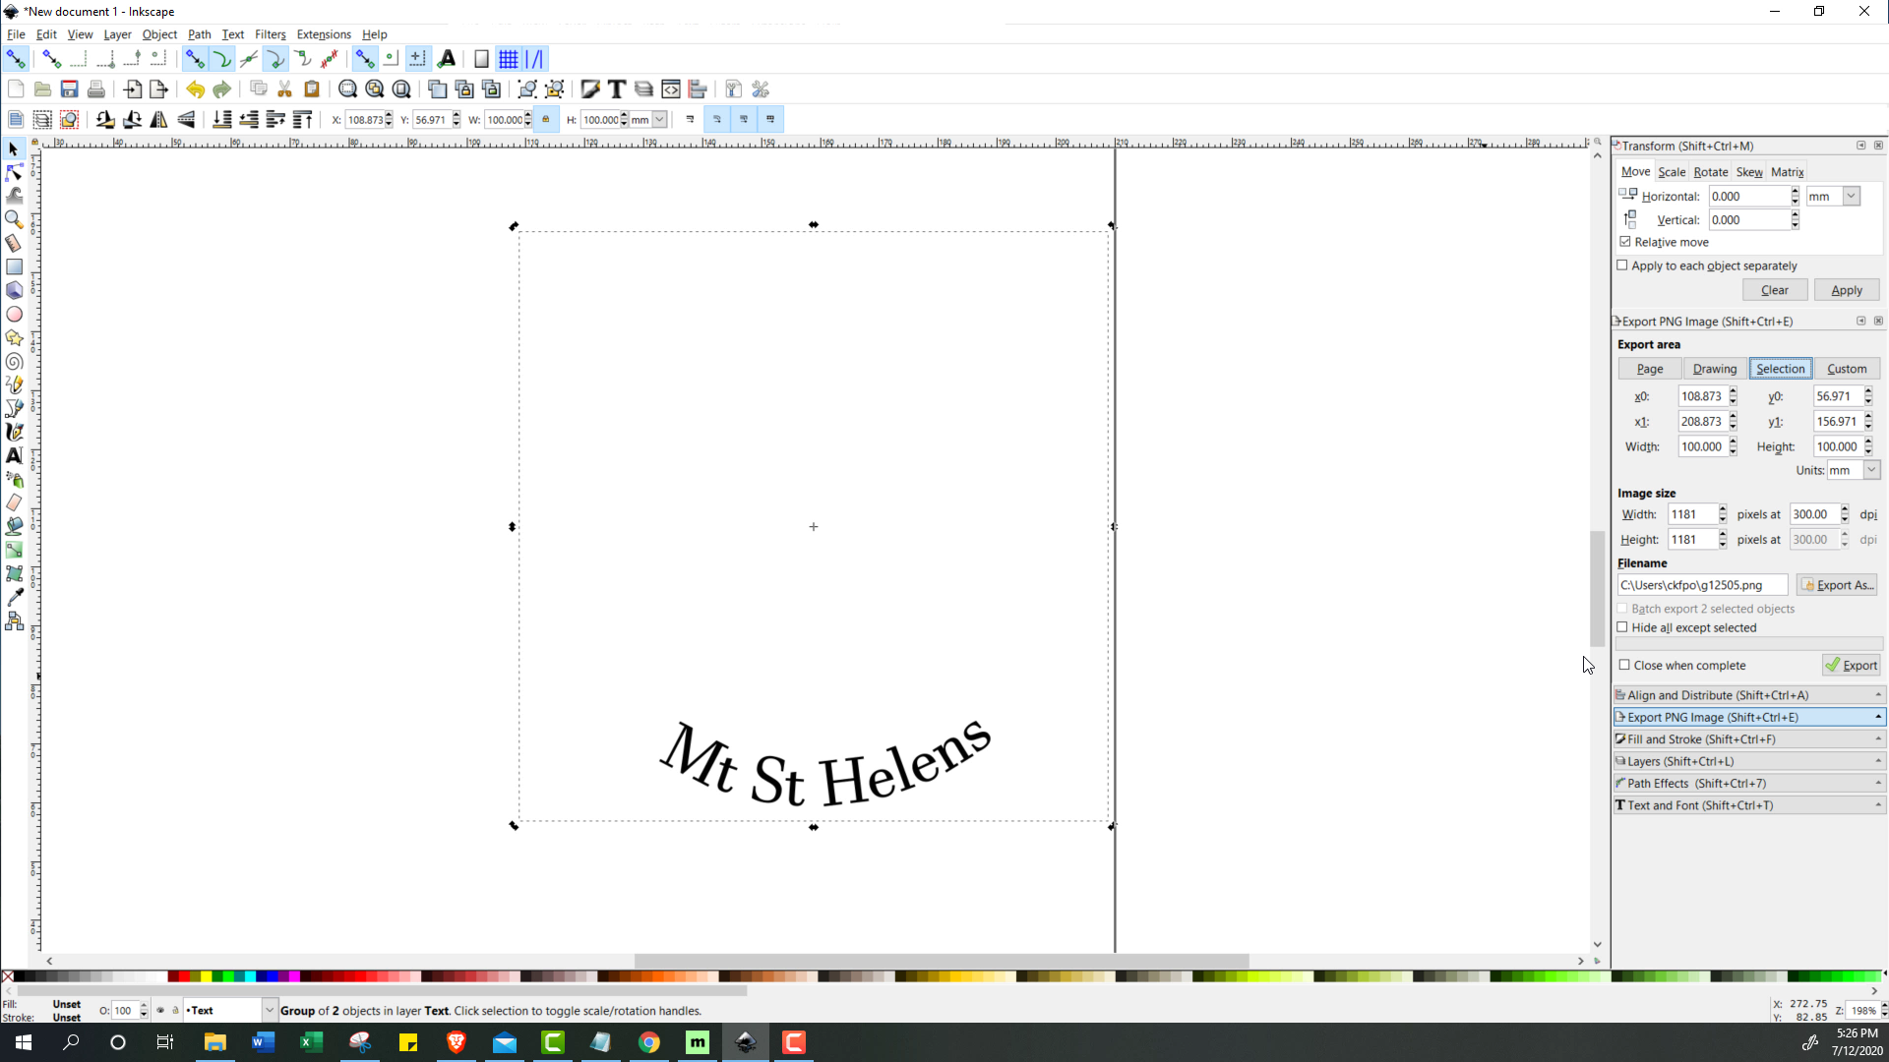Select the Text tool in the toolbox
1889x1062 pixels.
[x=15, y=455]
